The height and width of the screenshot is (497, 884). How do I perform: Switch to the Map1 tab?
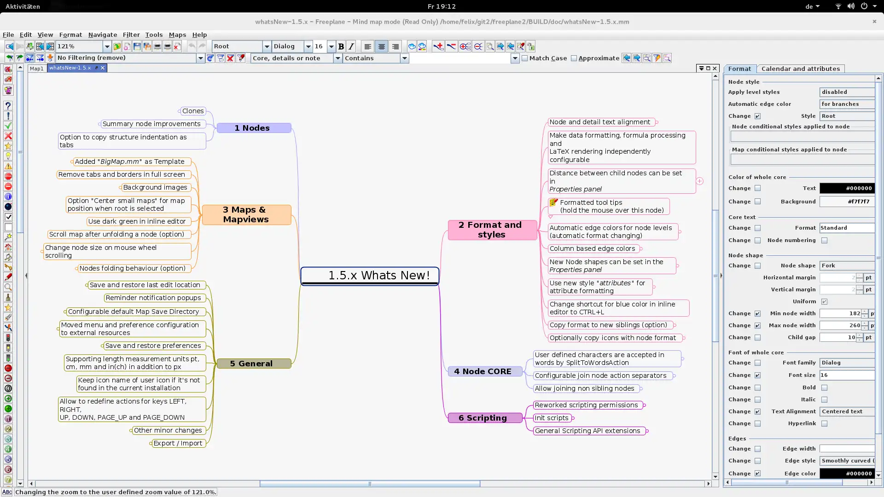(36, 67)
